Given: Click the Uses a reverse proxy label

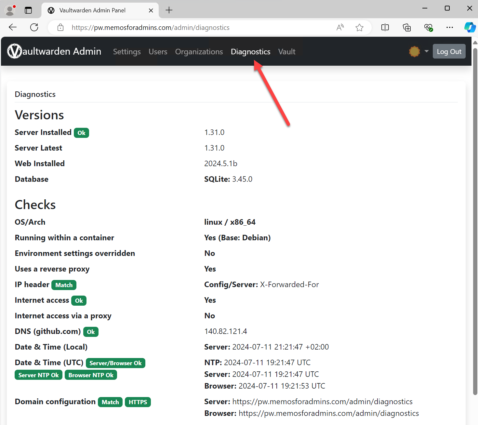Looking at the screenshot, I should [52, 269].
